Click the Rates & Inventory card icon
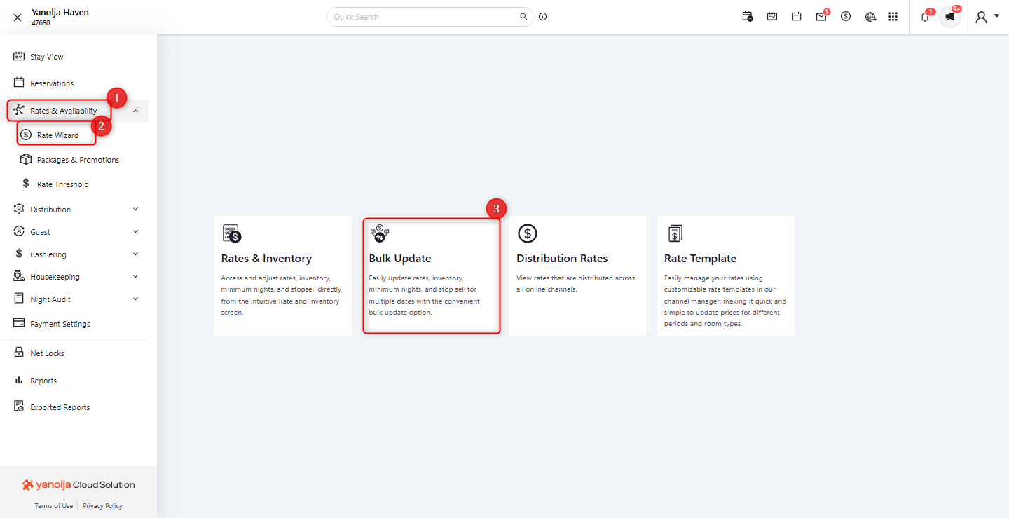 click(232, 233)
